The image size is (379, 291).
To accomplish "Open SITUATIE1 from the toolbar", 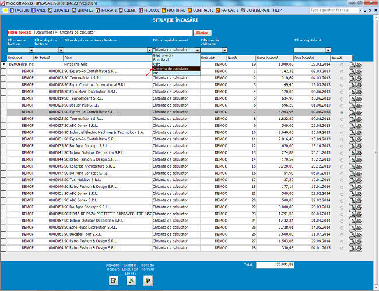I will coord(59,10).
